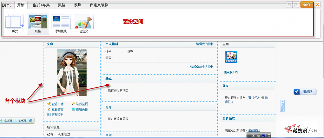Open the 自定义 palette icon
Screen dimensions: 324x138
point(84,22)
